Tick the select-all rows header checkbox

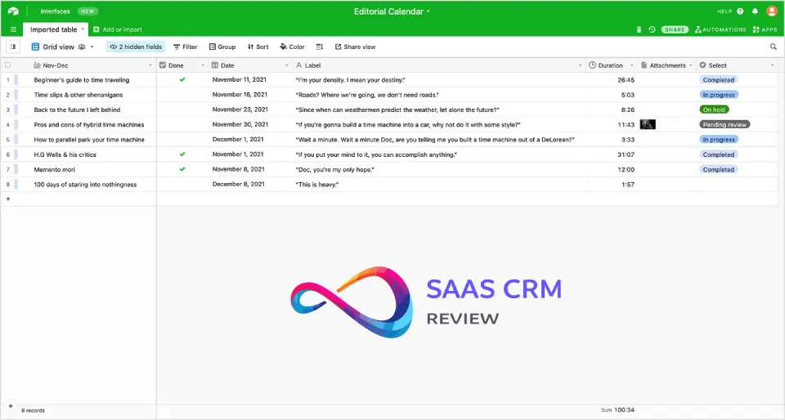click(x=8, y=65)
